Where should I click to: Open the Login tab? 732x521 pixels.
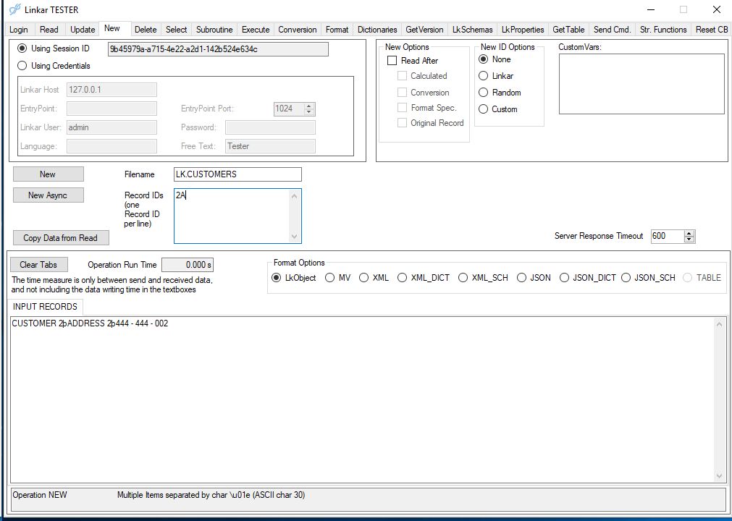coord(19,30)
